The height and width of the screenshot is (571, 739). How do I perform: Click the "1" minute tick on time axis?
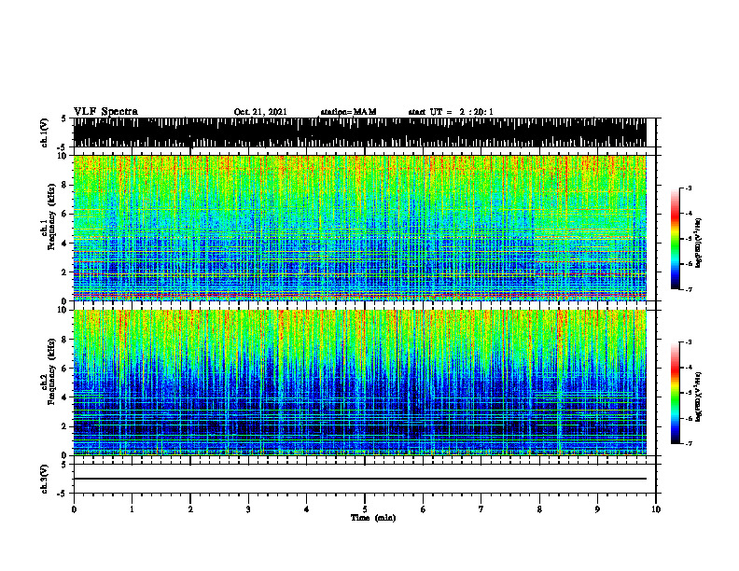[x=132, y=509]
